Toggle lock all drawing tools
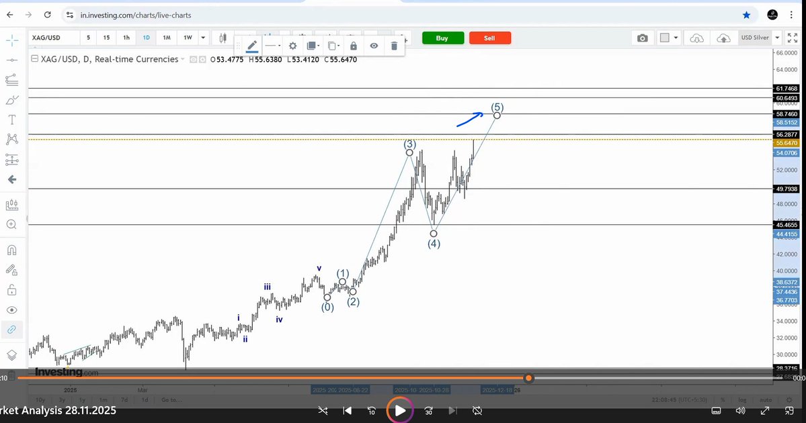Image resolution: width=806 pixels, height=423 pixels. point(12,291)
